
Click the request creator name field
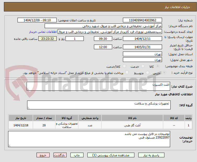110,32
